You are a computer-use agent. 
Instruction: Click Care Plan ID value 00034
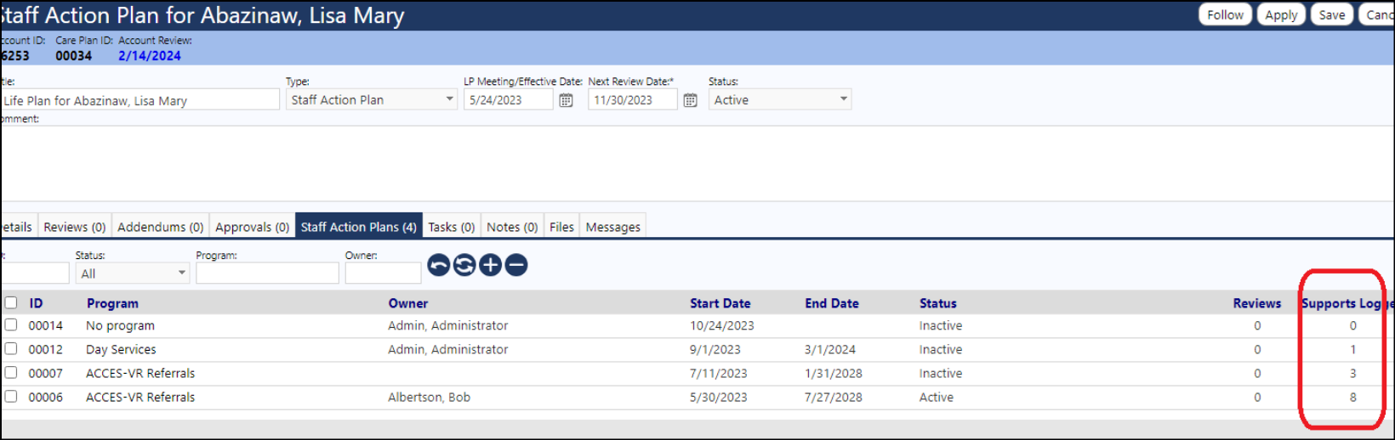73,55
